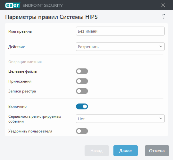Turn on the Приложения switch

click(x=82, y=81)
